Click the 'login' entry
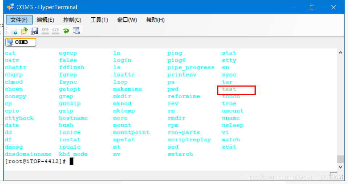The width and height of the screenshot is (348, 184). (x=122, y=60)
